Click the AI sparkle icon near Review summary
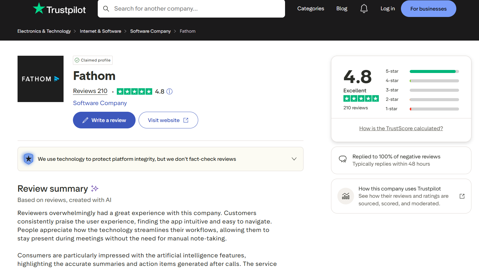 tap(95, 189)
